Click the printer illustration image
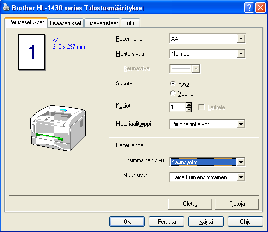268x232 pixels. 58,128
